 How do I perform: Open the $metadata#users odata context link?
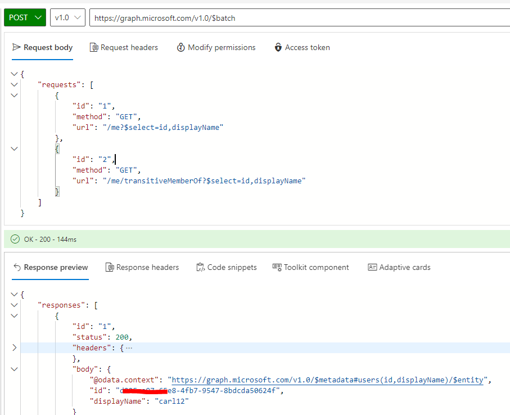327,380
